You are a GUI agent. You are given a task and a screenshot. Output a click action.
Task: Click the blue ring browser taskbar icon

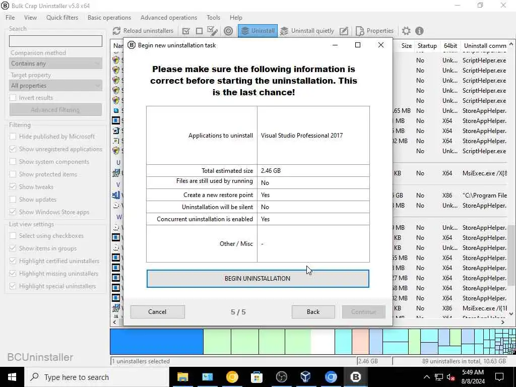tap(331, 377)
